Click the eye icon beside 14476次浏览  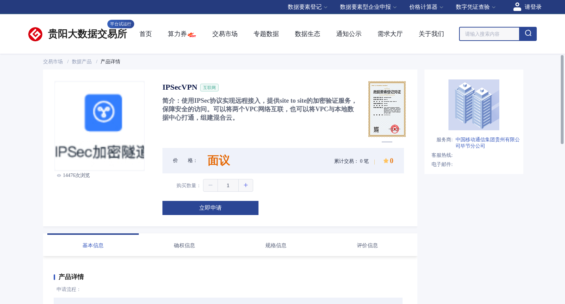[x=59, y=175]
